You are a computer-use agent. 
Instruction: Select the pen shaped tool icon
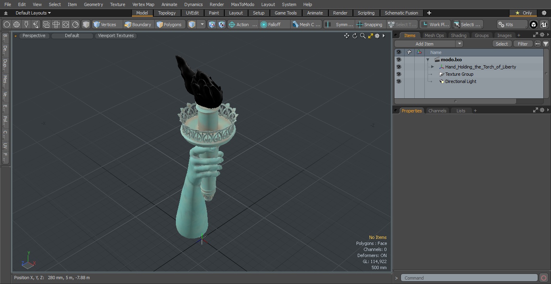click(x=26, y=25)
